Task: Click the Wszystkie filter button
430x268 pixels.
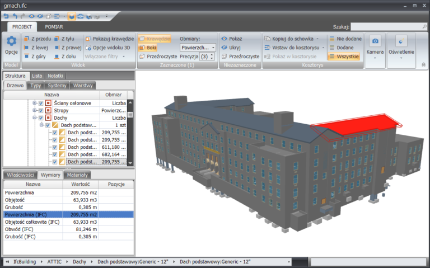Action: click(344, 57)
